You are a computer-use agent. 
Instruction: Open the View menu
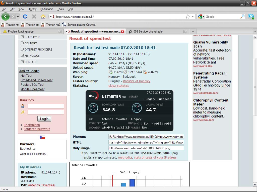click(x=21, y=9)
